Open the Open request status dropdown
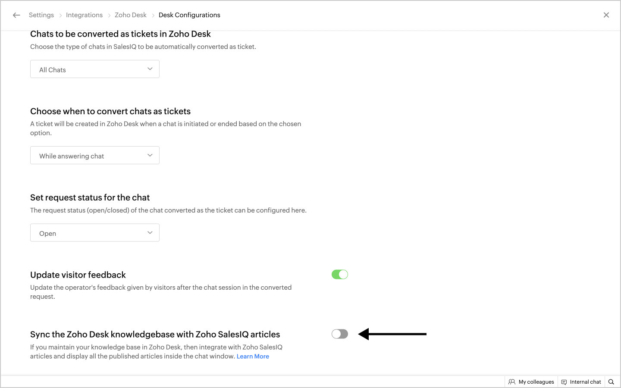This screenshot has height=388, width=621. click(x=94, y=233)
